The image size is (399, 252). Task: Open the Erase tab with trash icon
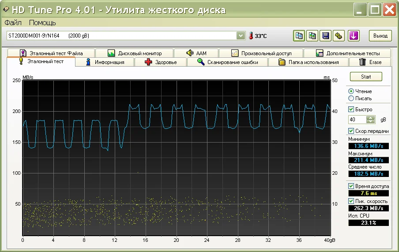tap(370, 62)
